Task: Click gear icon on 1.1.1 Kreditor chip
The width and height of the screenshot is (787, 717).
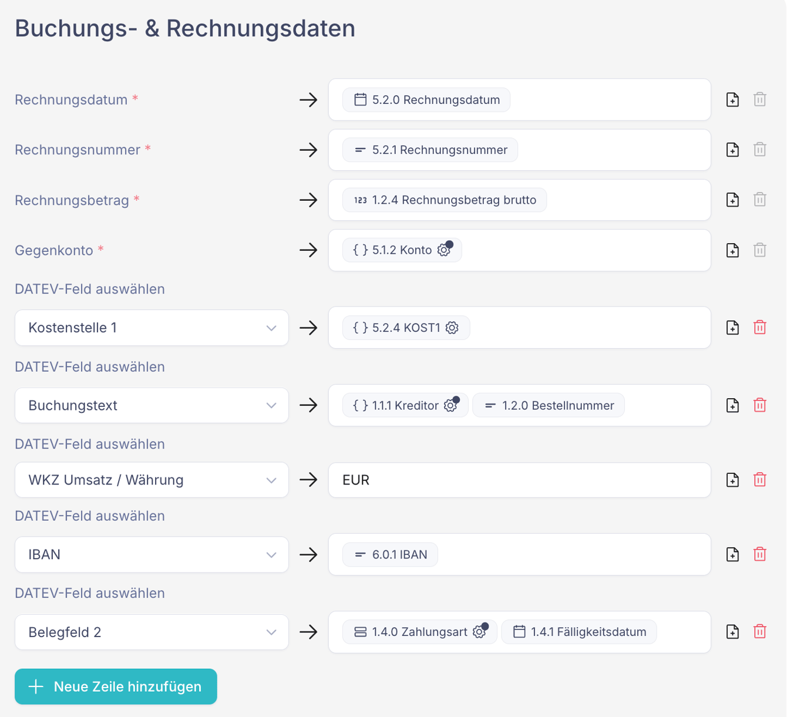Action: [x=450, y=406]
